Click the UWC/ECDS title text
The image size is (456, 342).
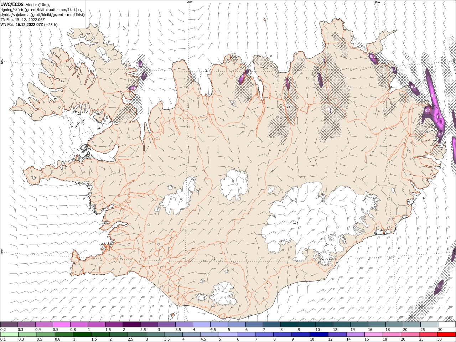[12, 4]
